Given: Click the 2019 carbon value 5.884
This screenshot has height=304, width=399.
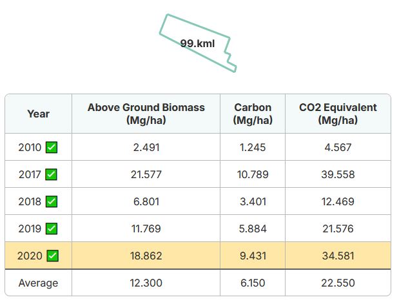Looking at the screenshot, I should click(253, 228).
